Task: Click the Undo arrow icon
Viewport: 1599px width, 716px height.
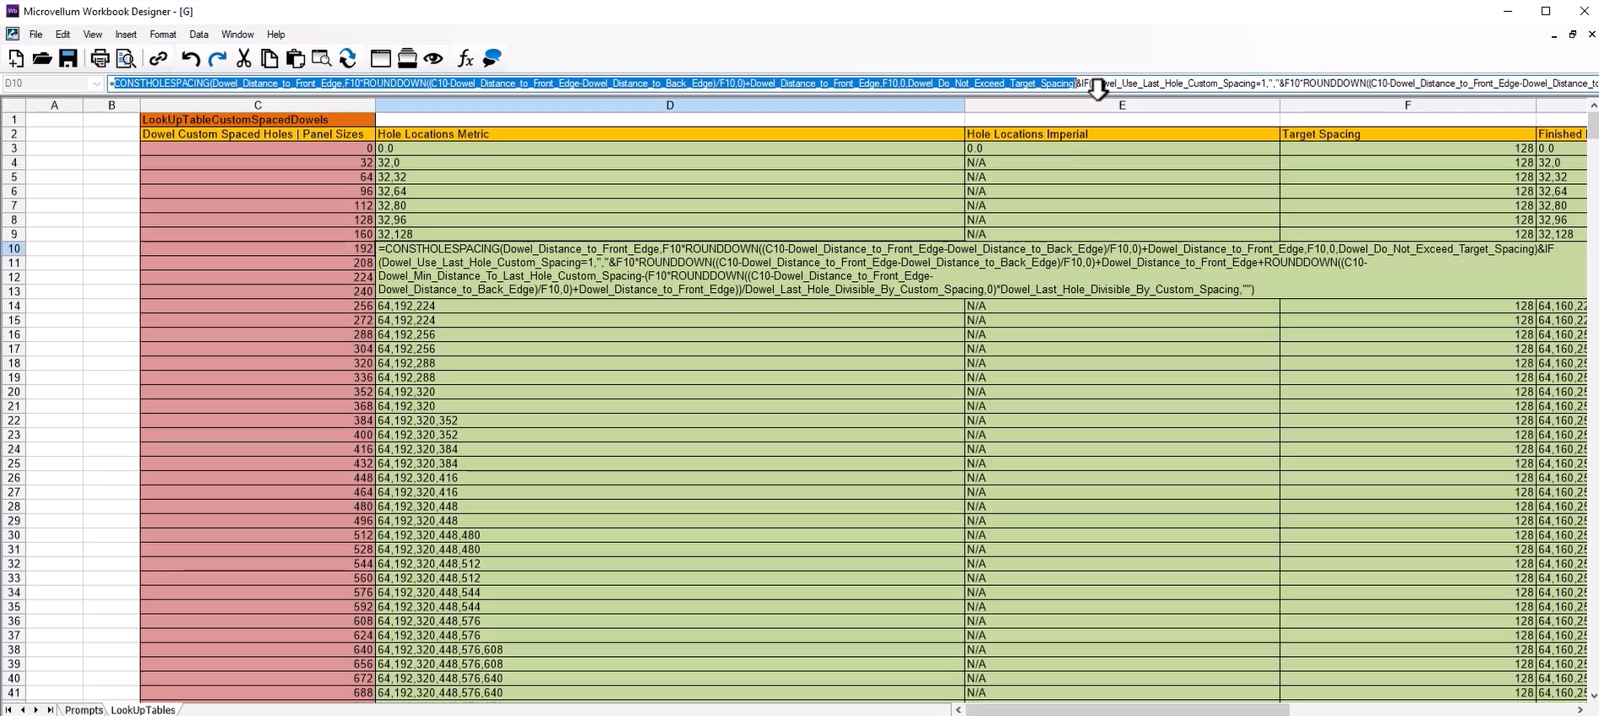Action: coord(191,58)
